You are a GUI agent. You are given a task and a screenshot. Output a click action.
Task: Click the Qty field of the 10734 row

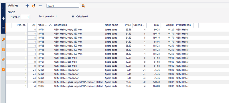(x=32, y=30)
